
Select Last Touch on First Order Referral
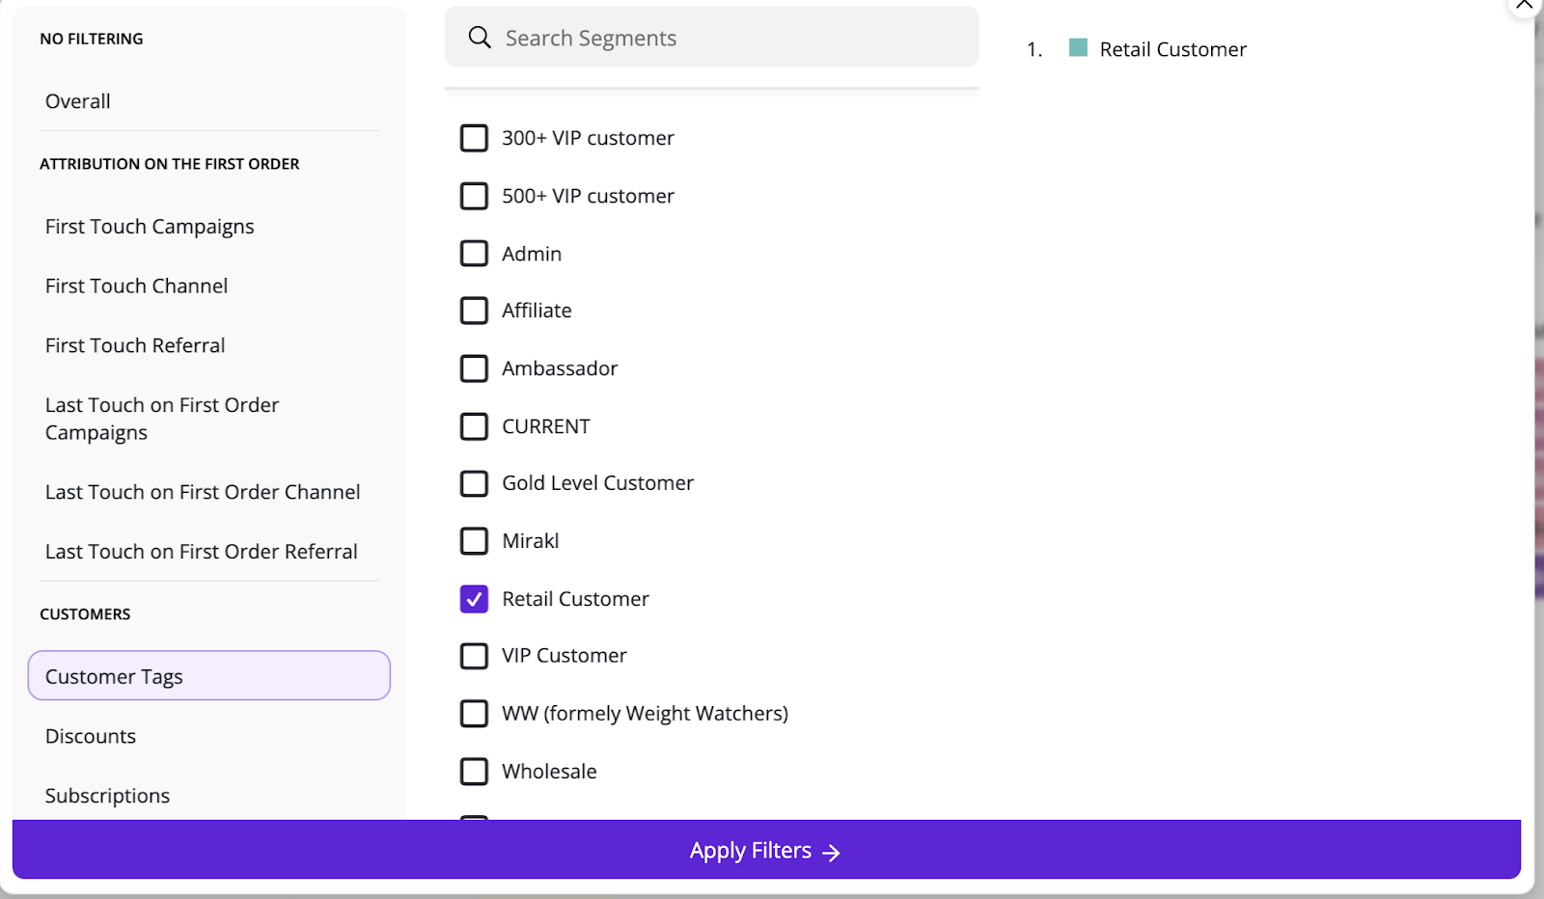(202, 552)
